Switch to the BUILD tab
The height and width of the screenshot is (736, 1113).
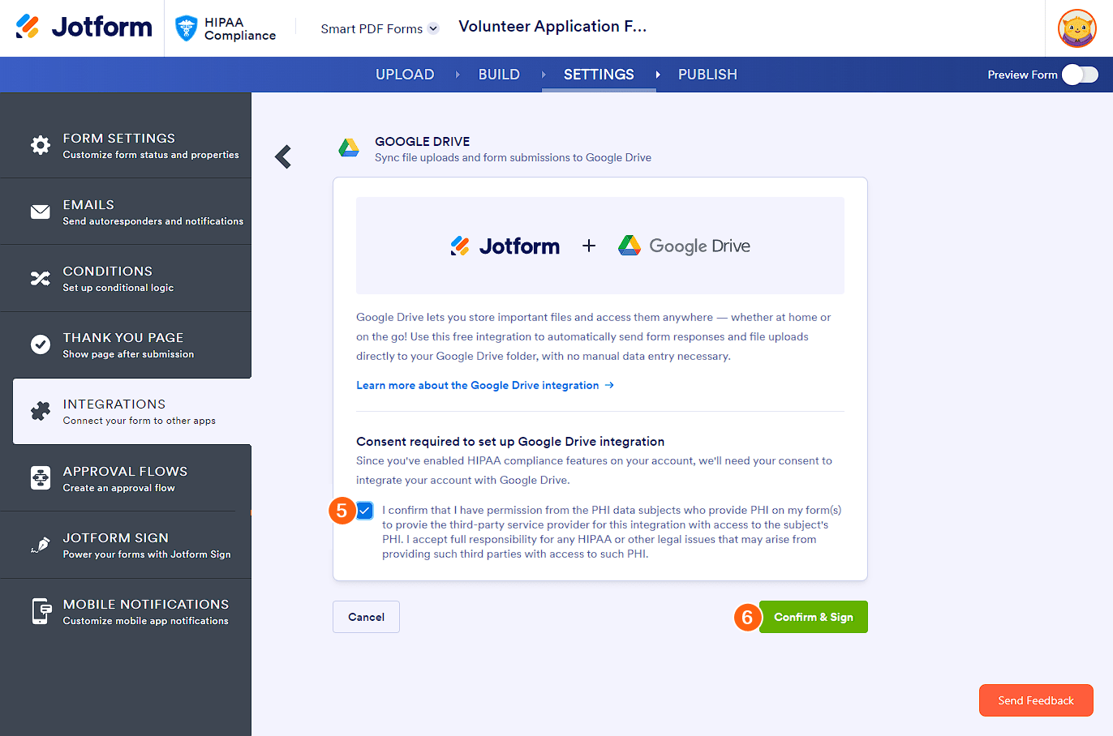click(x=499, y=74)
